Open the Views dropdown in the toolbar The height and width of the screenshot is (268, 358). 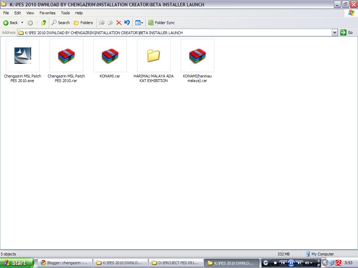(x=139, y=23)
